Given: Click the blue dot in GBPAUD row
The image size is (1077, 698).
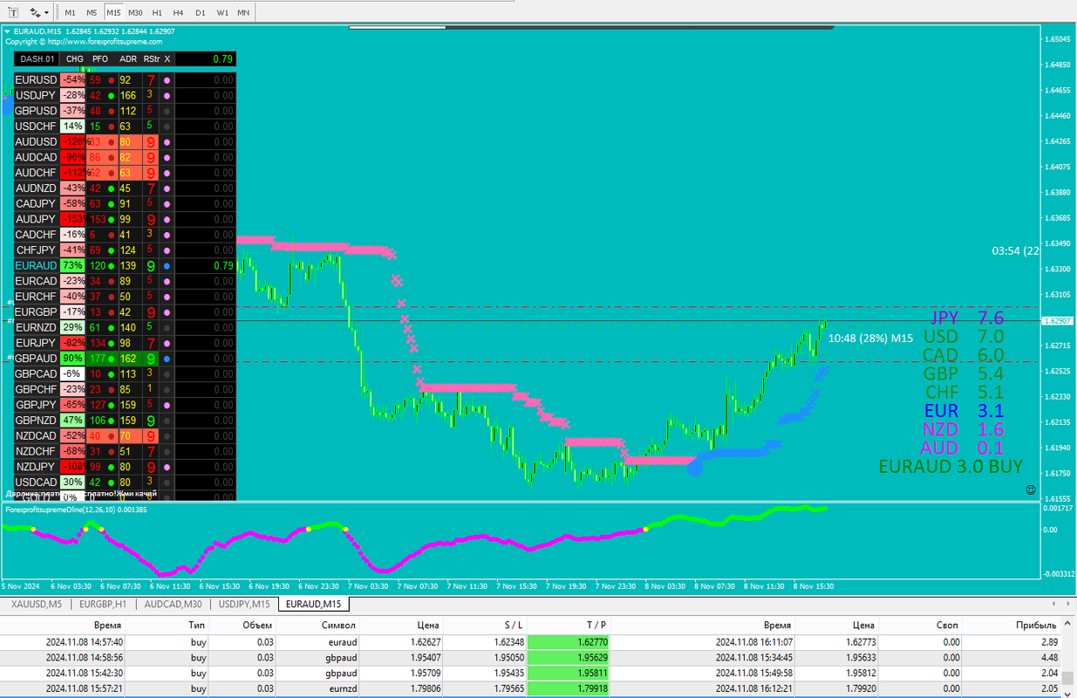Looking at the screenshot, I should tap(167, 358).
